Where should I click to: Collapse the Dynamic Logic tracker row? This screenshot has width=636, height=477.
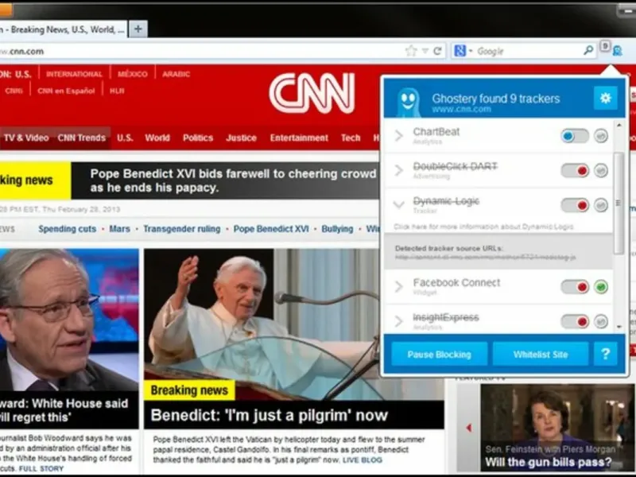(x=399, y=204)
